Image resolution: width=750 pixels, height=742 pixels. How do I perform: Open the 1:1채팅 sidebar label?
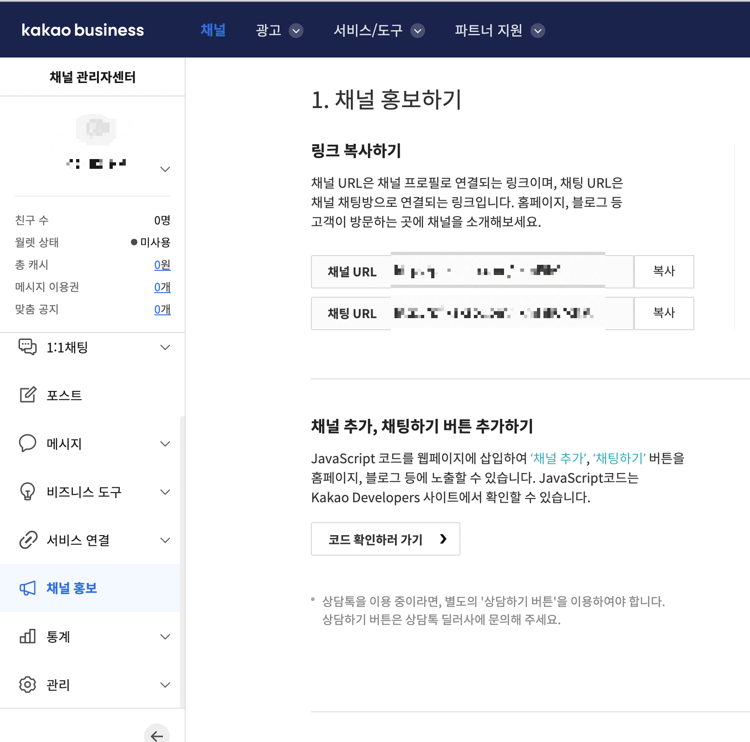pyautogui.click(x=67, y=347)
